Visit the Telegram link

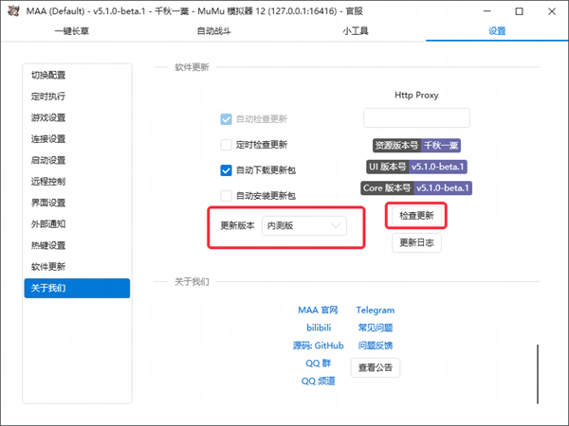click(x=375, y=310)
